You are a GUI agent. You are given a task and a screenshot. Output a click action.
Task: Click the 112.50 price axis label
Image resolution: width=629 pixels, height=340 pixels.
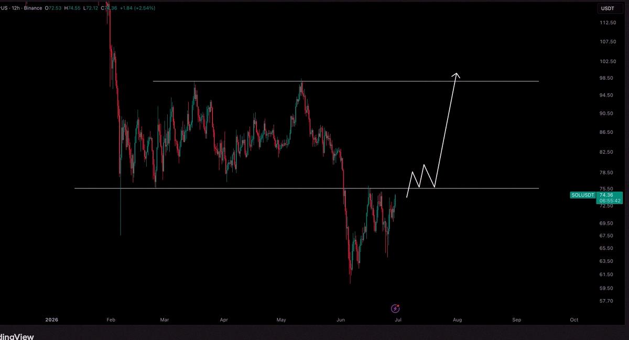(607, 23)
